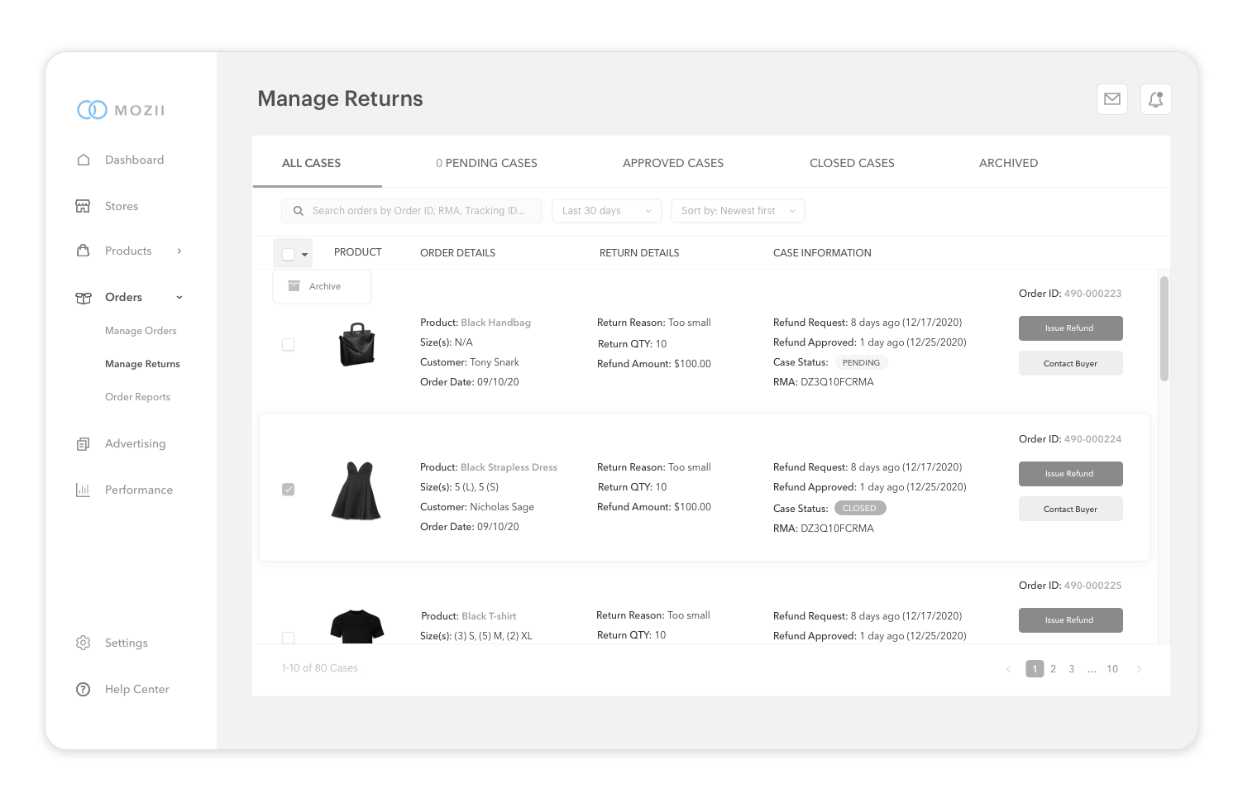Viewport: 1238px width, 794px height.
Task: Open Order Reports submenu item
Action: tap(137, 397)
